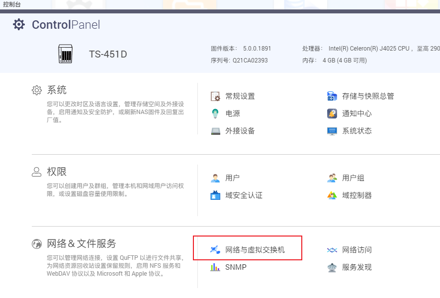Open System Status (系统状态) monitor icon

[x=332, y=131]
